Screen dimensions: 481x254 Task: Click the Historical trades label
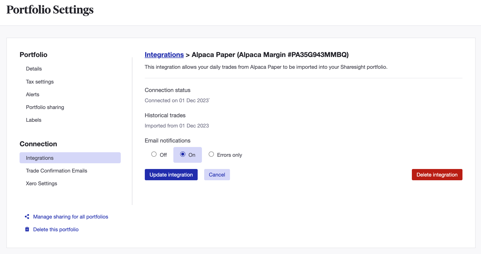165,115
